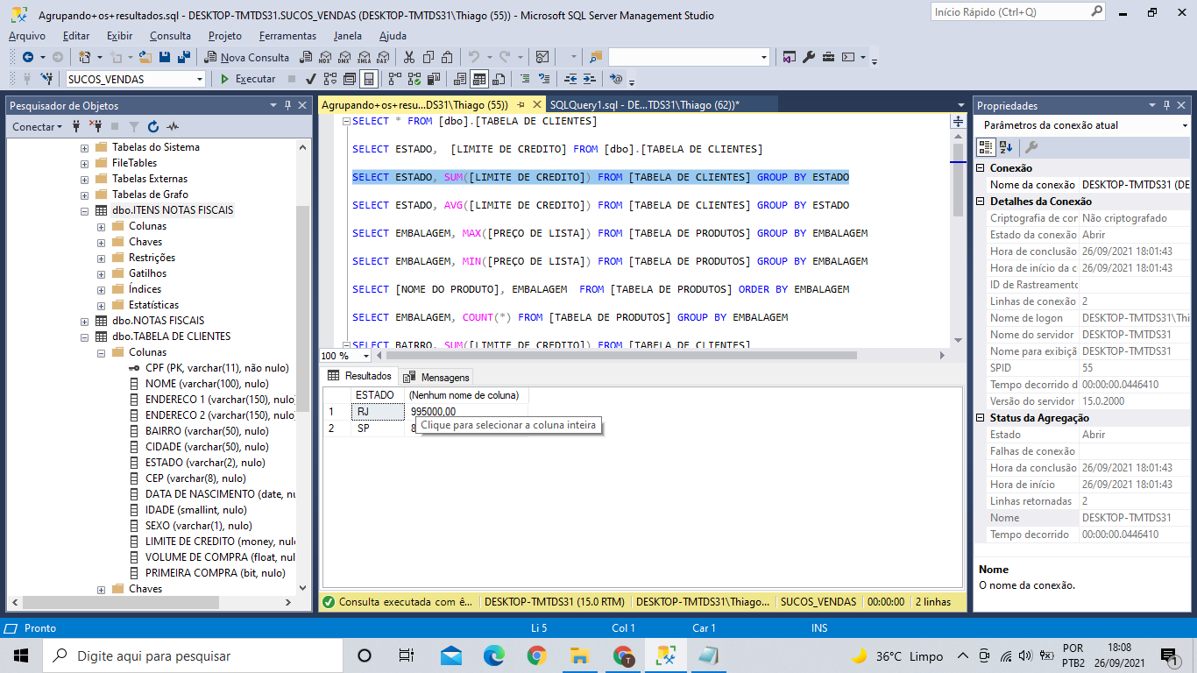Collapse the Detalhes da Conexão section

[x=982, y=202]
